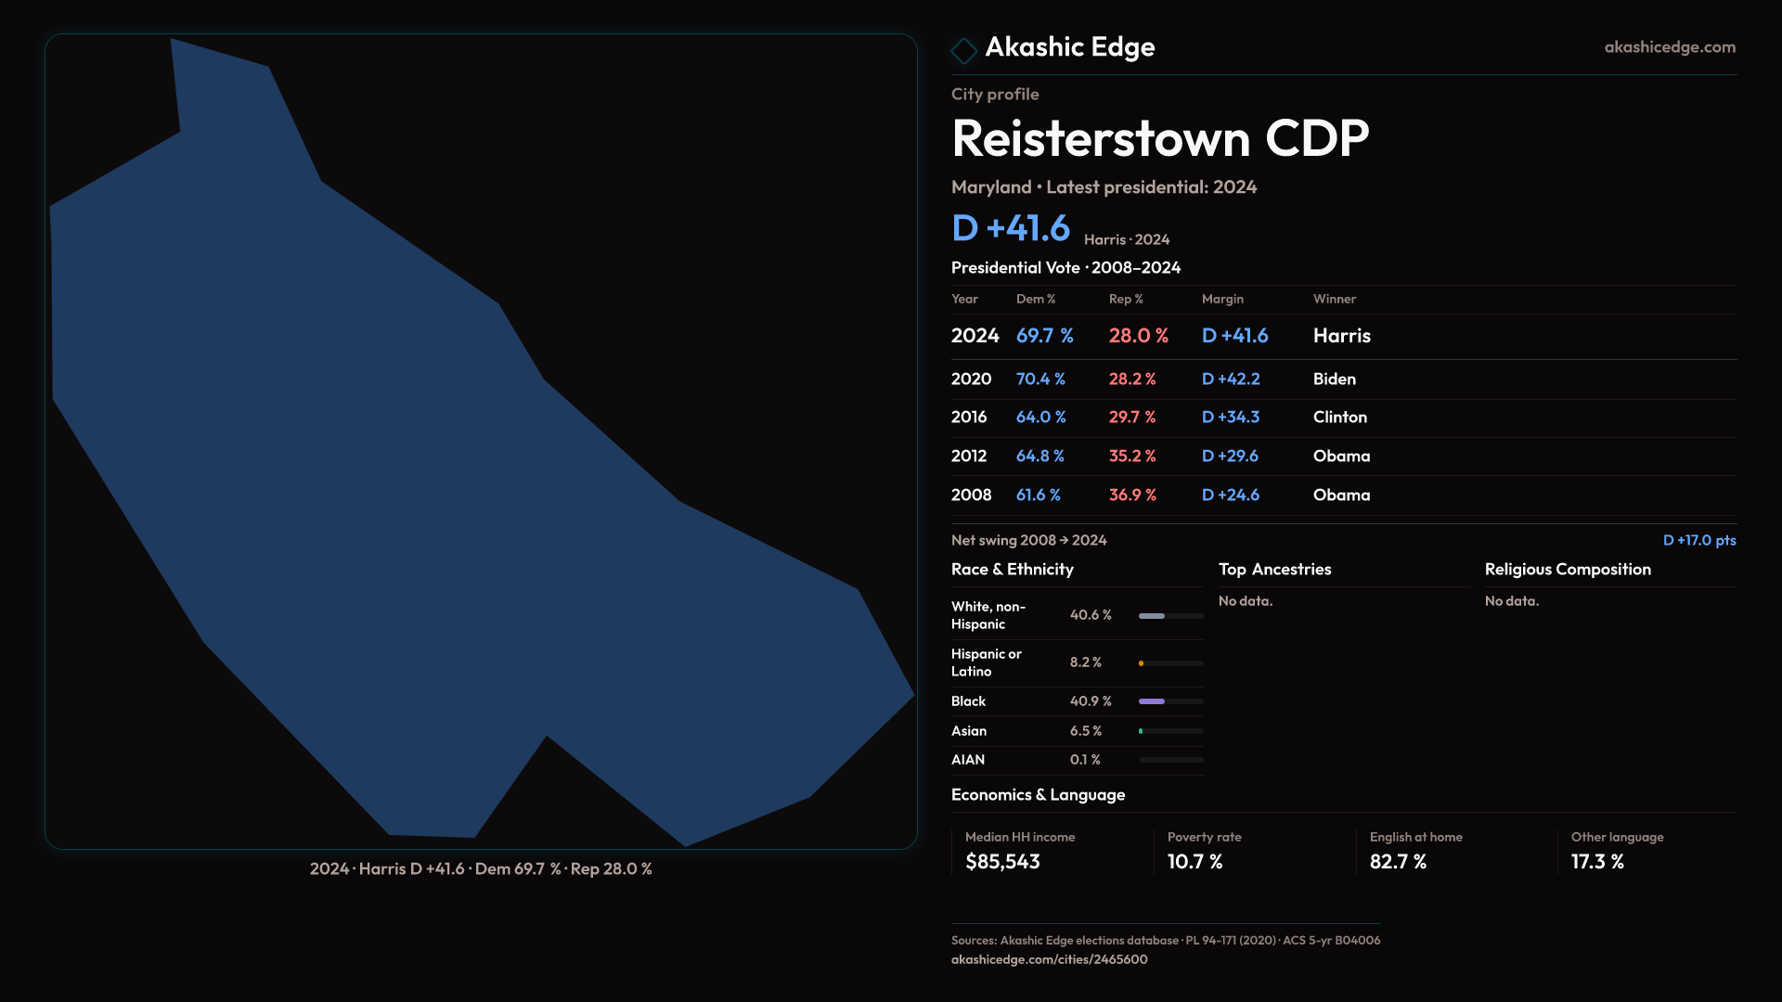The width and height of the screenshot is (1782, 1002).
Task: Open the akashicedge.com link in header
Action: [x=1669, y=47]
